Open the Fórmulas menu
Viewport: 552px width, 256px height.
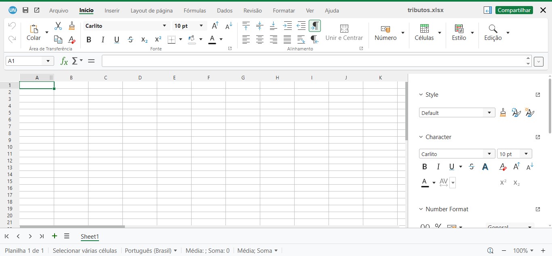click(195, 10)
